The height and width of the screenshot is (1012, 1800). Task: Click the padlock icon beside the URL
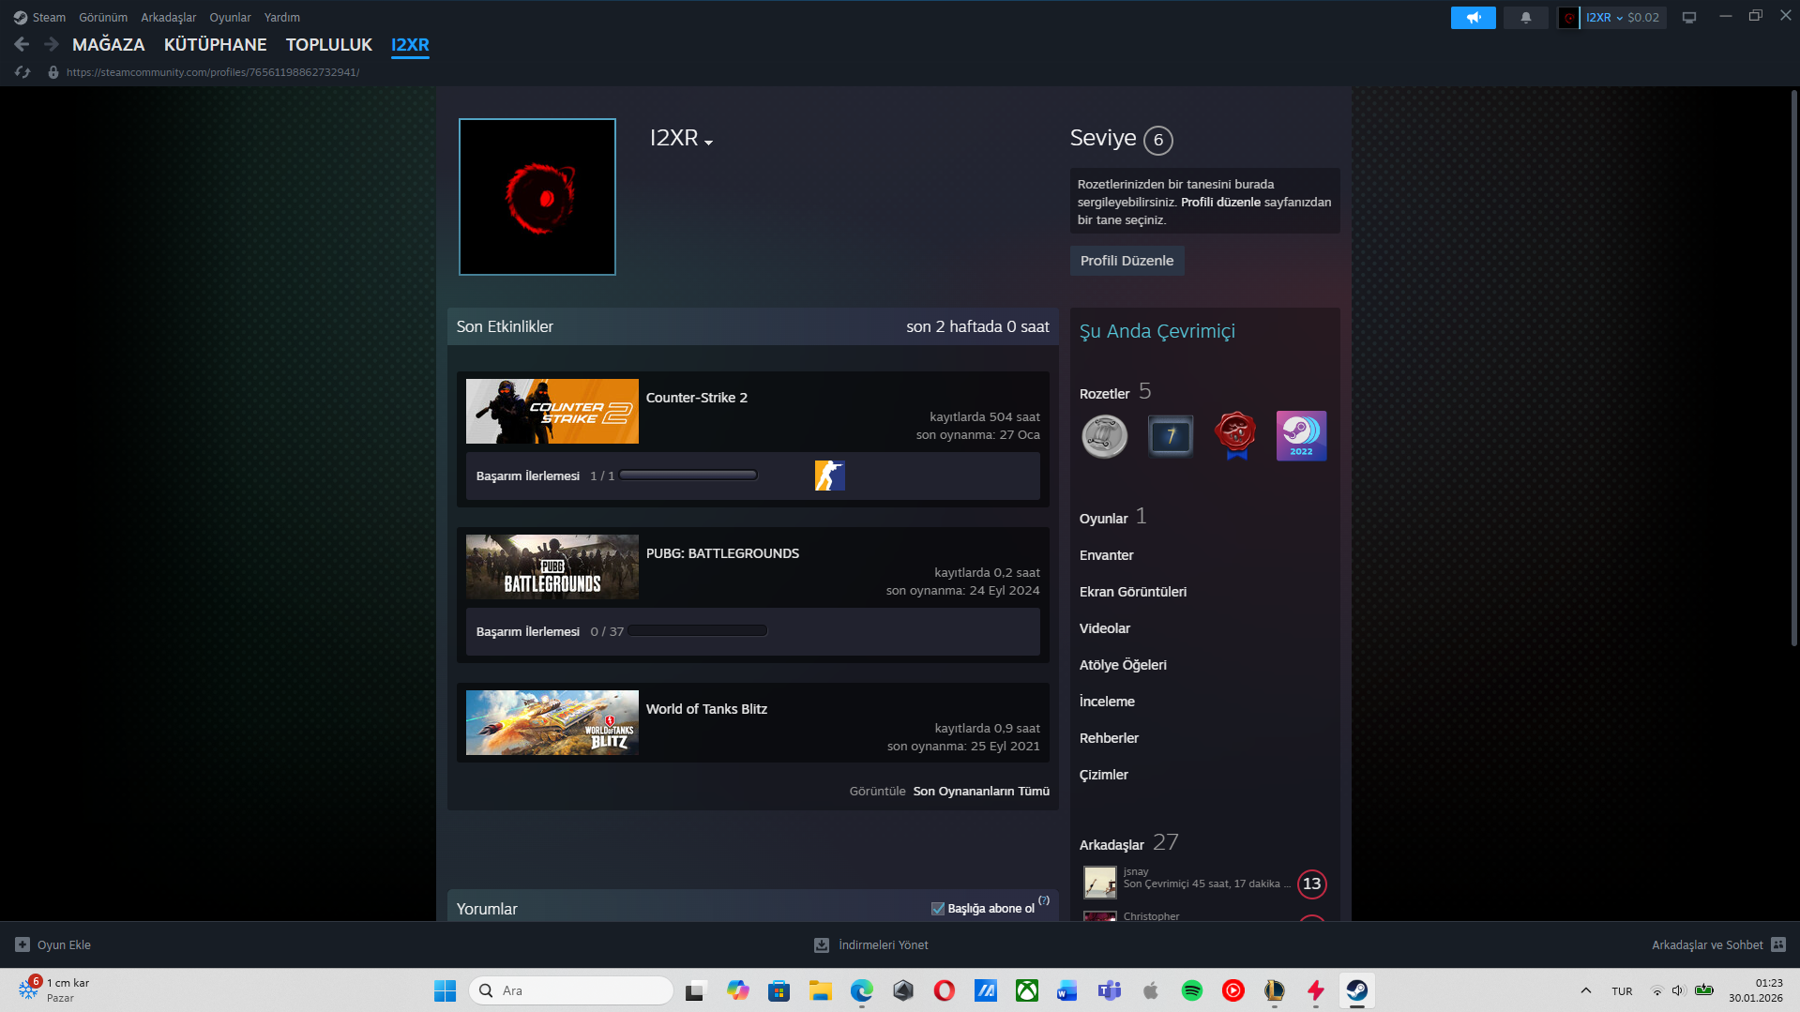(x=53, y=72)
